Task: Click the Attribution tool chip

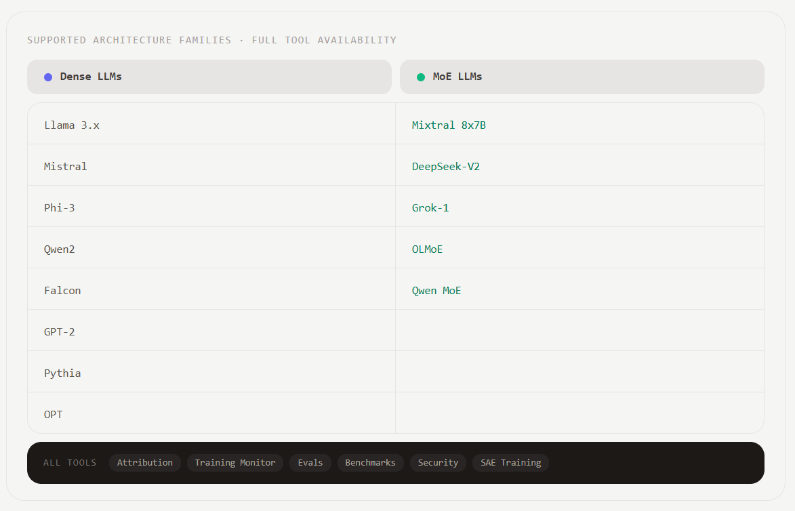Action: (x=145, y=463)
